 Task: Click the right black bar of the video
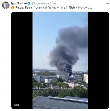[98, 60]
